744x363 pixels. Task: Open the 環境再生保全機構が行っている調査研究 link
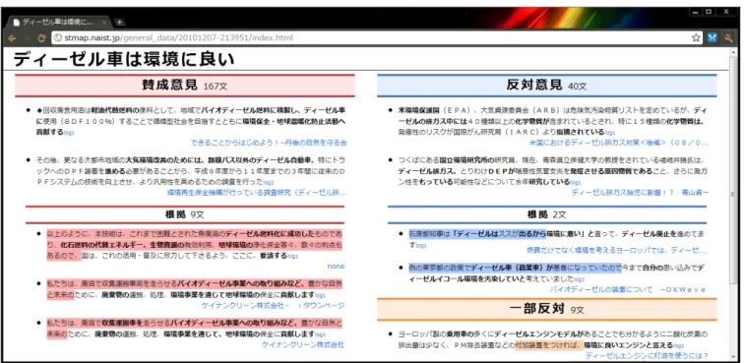point(257,193)
